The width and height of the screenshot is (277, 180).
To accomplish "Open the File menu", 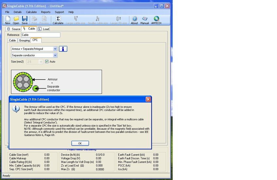I will pos(7,12).
